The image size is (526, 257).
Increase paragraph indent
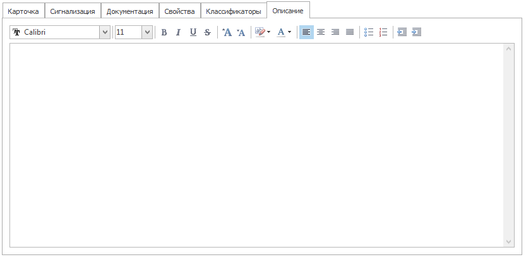click(417, 32)
